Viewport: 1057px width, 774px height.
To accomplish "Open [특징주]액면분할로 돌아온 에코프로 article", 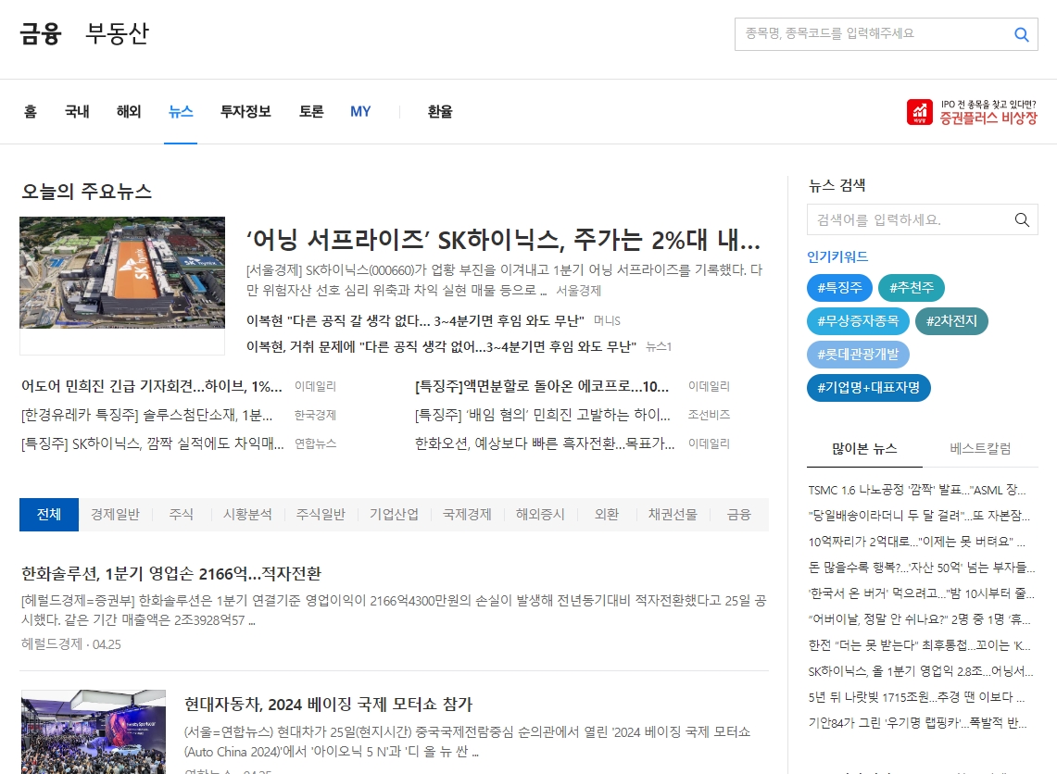I will (x=542, y=387).
